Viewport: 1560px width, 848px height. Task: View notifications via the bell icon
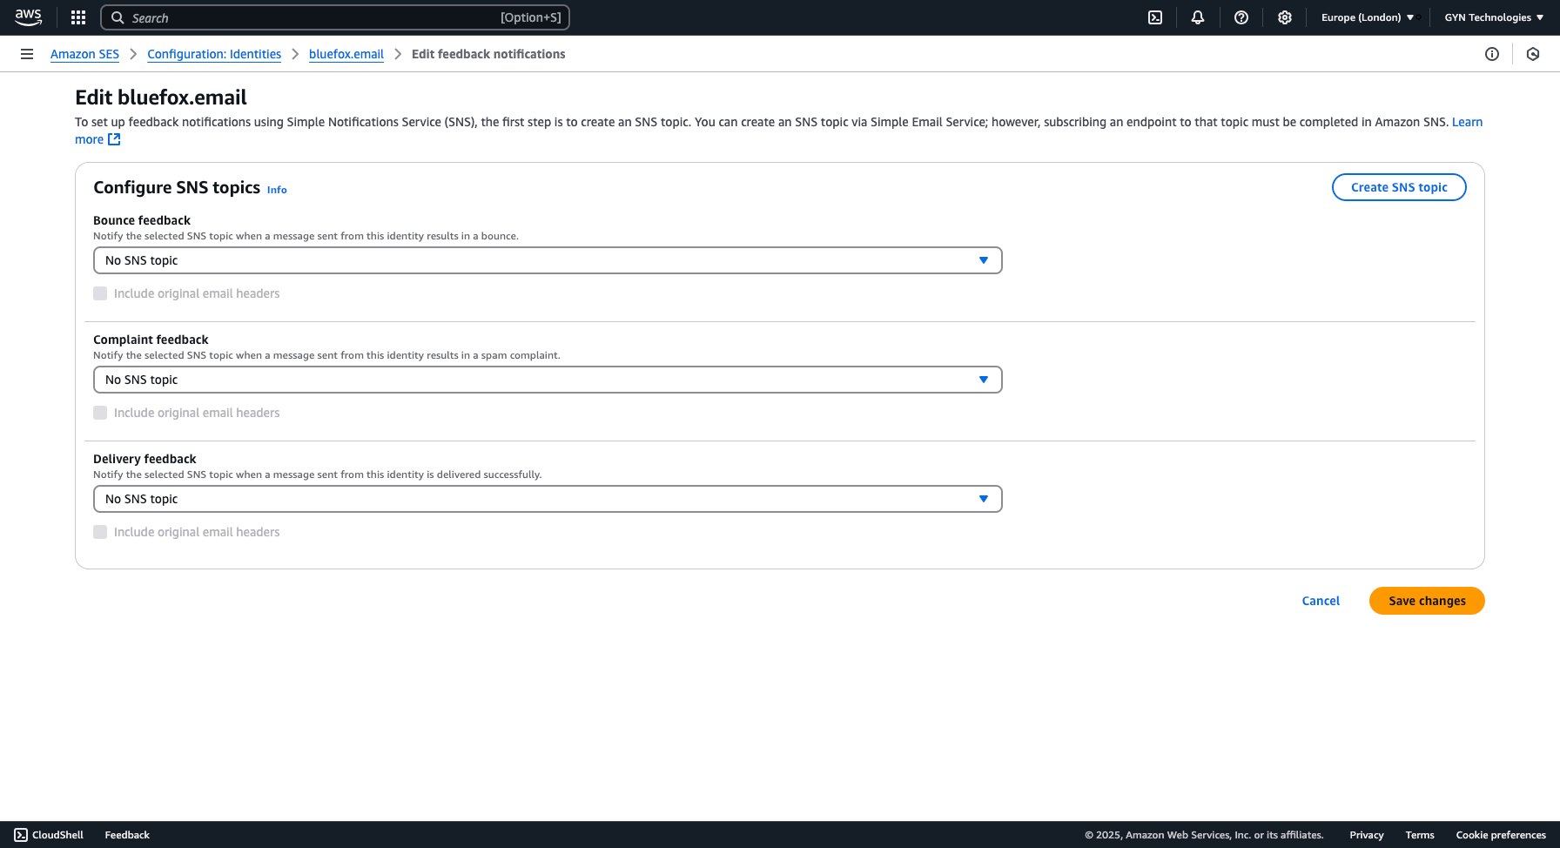click(x=1198, y=17)
